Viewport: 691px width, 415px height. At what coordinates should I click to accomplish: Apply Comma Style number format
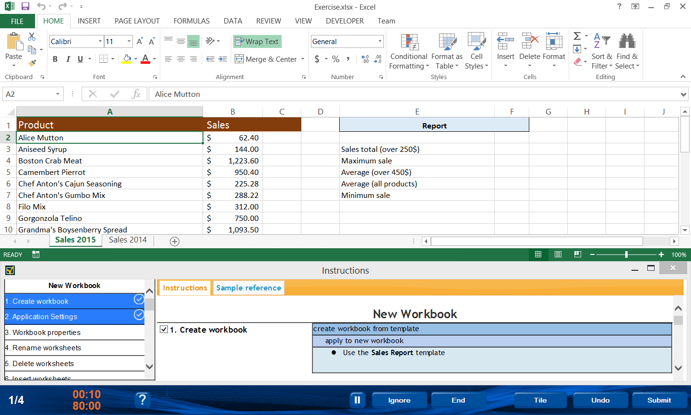(348, 59)
